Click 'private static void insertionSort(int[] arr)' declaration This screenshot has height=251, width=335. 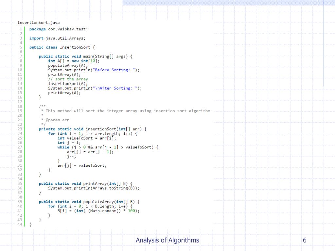93,129
